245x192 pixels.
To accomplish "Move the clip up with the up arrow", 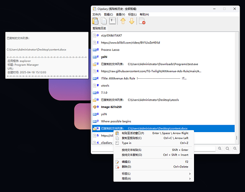I will 123,21.
